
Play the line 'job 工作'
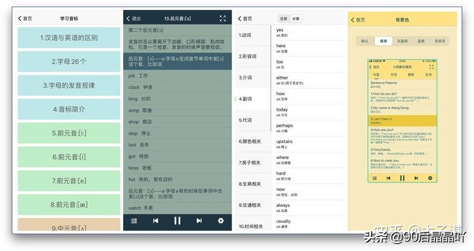(x=178, y=76)
